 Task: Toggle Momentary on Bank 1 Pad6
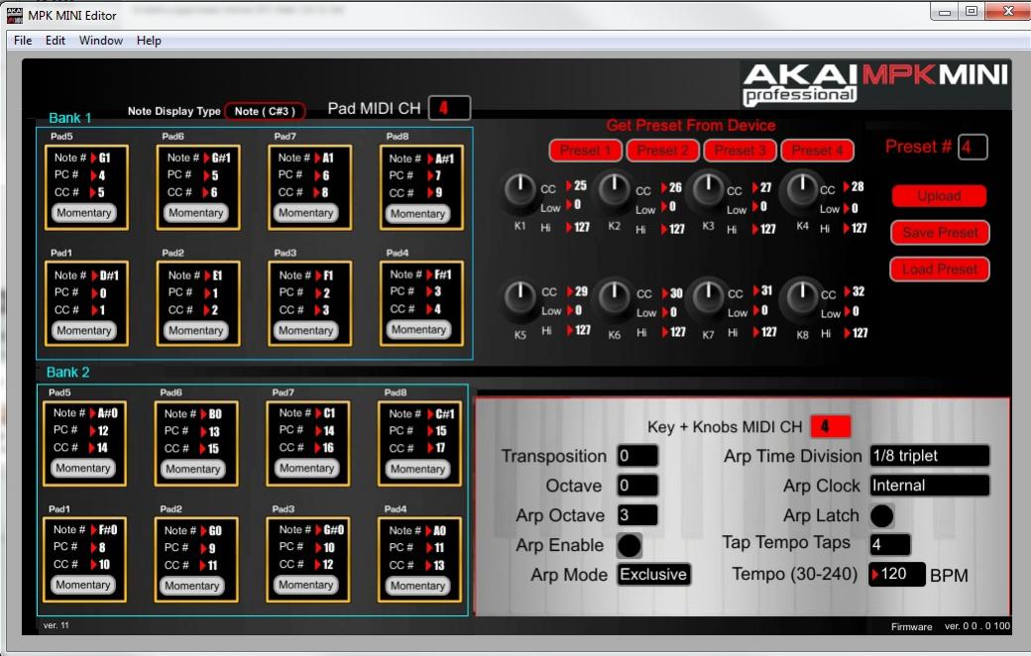pyautogui.click(x=196, y=213)
